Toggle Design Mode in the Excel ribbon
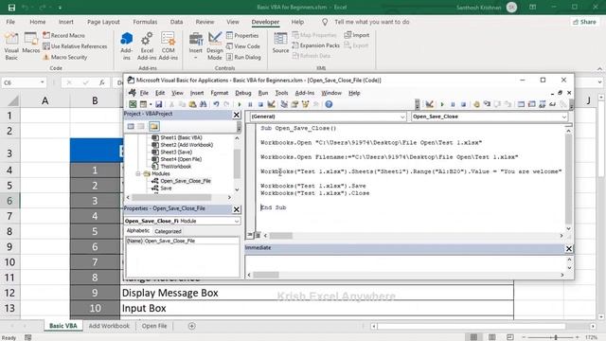The image size is (606, 341). click(x=215, y=46)
